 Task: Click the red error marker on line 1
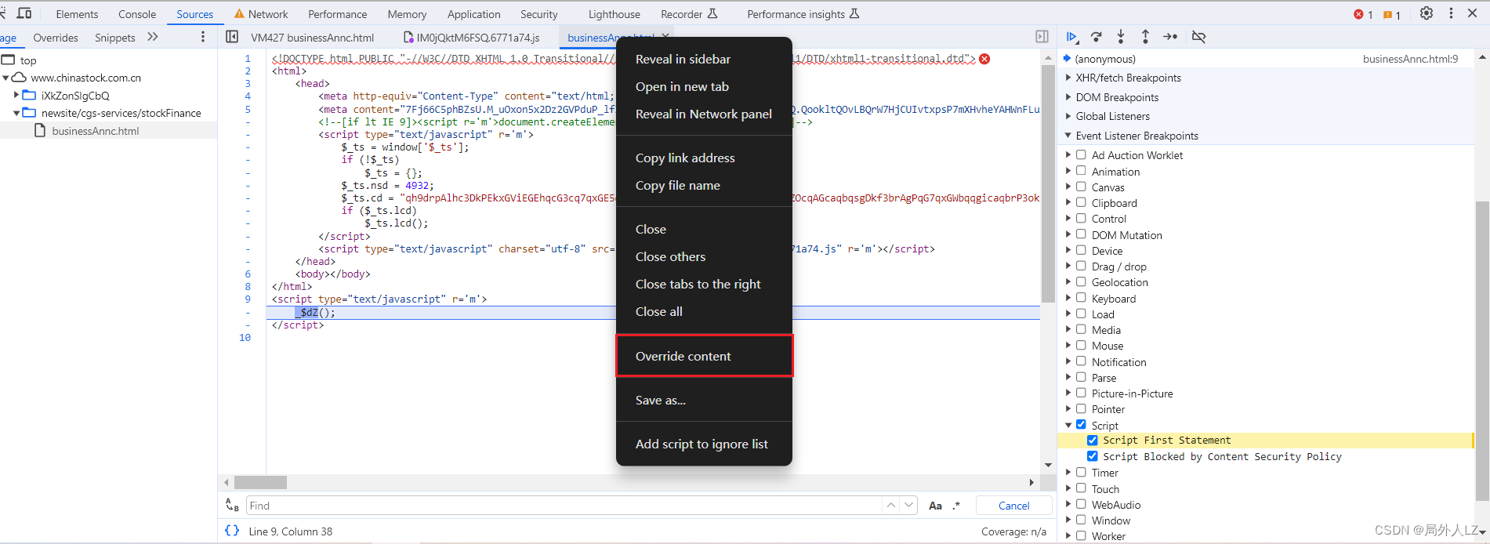[x=984, y=59]
